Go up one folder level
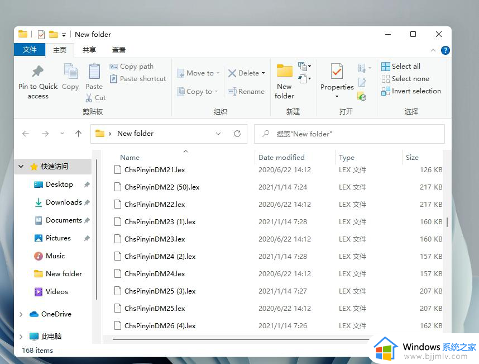 click(78, 134)
